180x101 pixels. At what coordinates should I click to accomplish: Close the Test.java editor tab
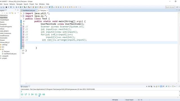(x=47, y=10)
